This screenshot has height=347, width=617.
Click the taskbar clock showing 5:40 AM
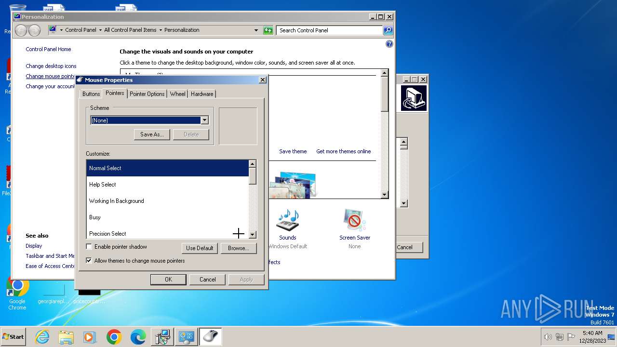[x=592, y=336]
